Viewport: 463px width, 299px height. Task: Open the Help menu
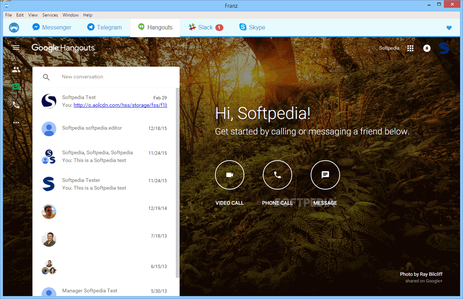[x=88, y=15]
